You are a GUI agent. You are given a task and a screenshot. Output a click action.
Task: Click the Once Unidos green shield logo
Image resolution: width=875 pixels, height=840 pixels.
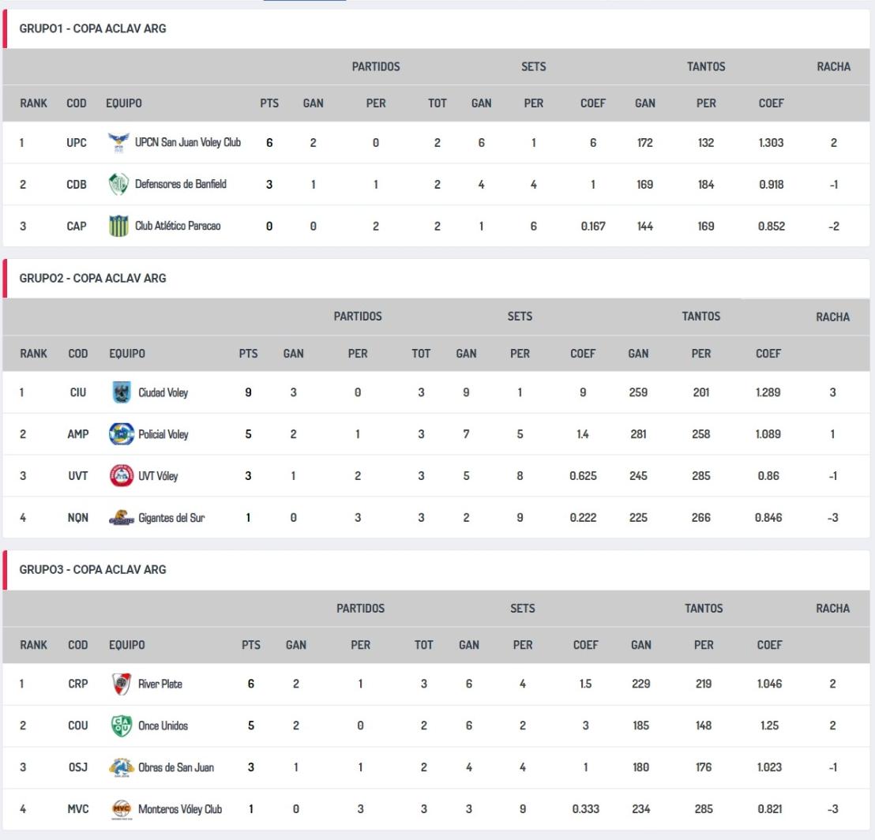120,726
